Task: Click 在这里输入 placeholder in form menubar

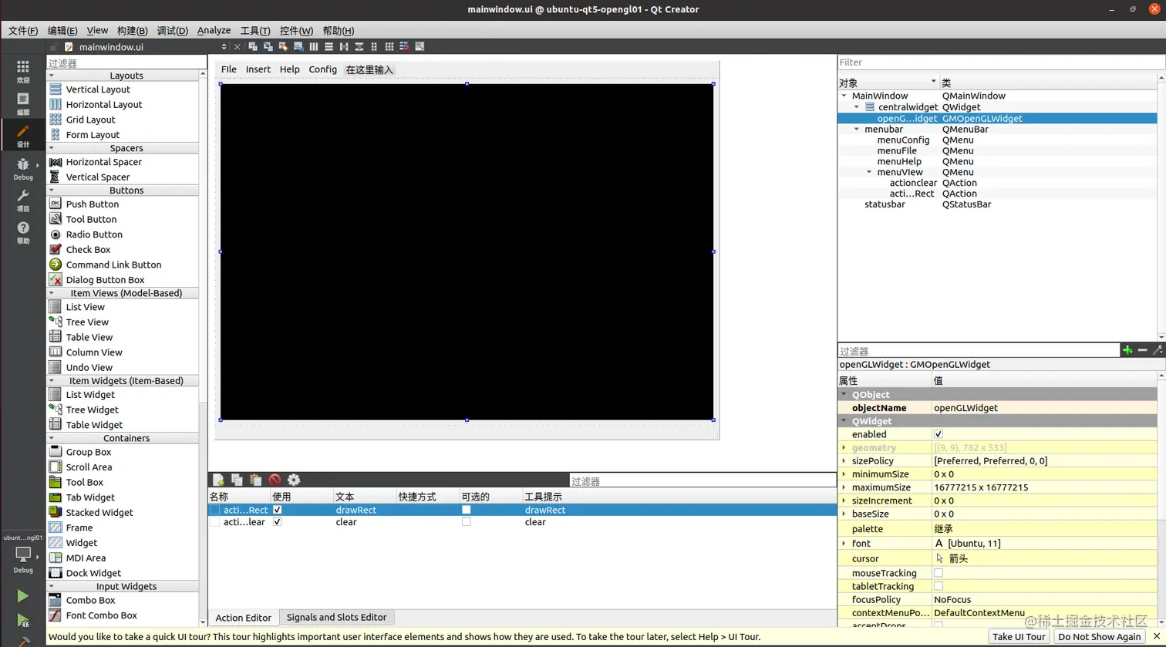Action: tap(369, 69)
